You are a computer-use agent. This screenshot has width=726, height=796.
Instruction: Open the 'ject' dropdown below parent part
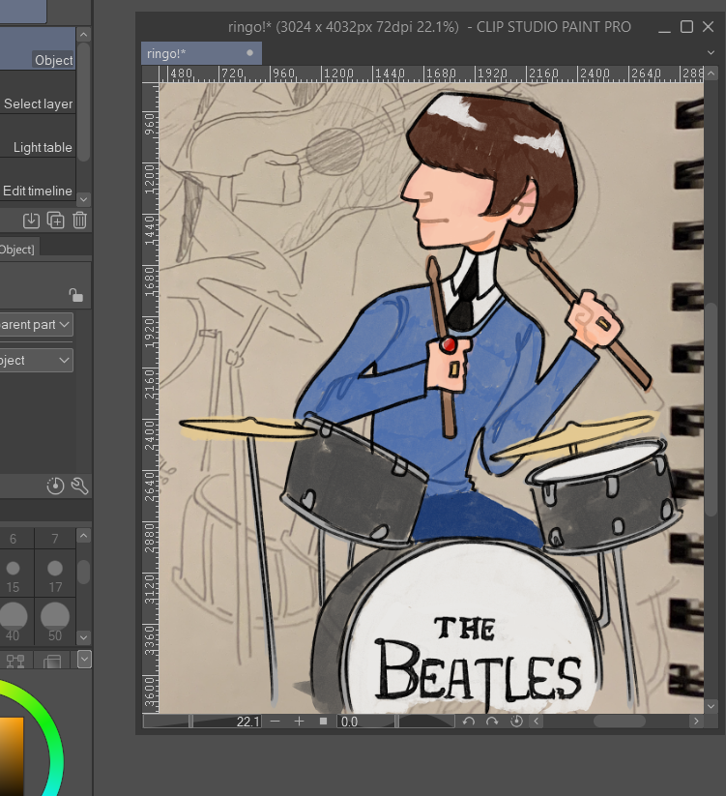tap(36, 361)
